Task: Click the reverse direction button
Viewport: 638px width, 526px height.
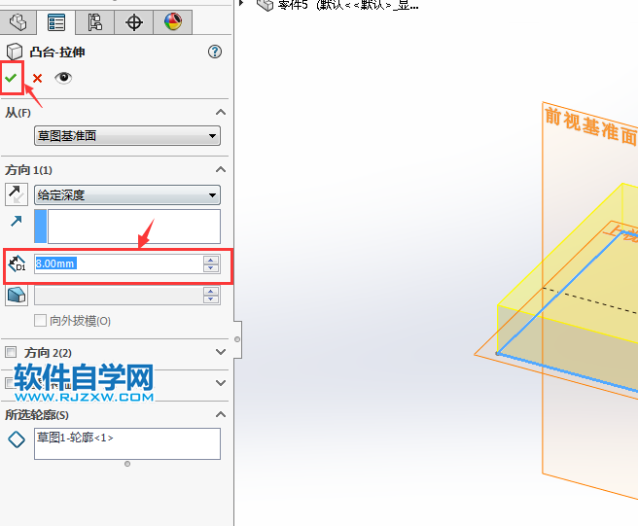Action: point(17,194)
